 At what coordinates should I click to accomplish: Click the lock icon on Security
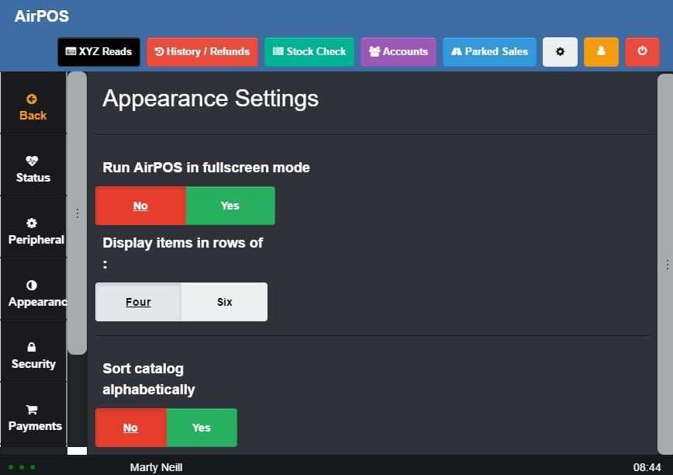[x=32, y=348]
